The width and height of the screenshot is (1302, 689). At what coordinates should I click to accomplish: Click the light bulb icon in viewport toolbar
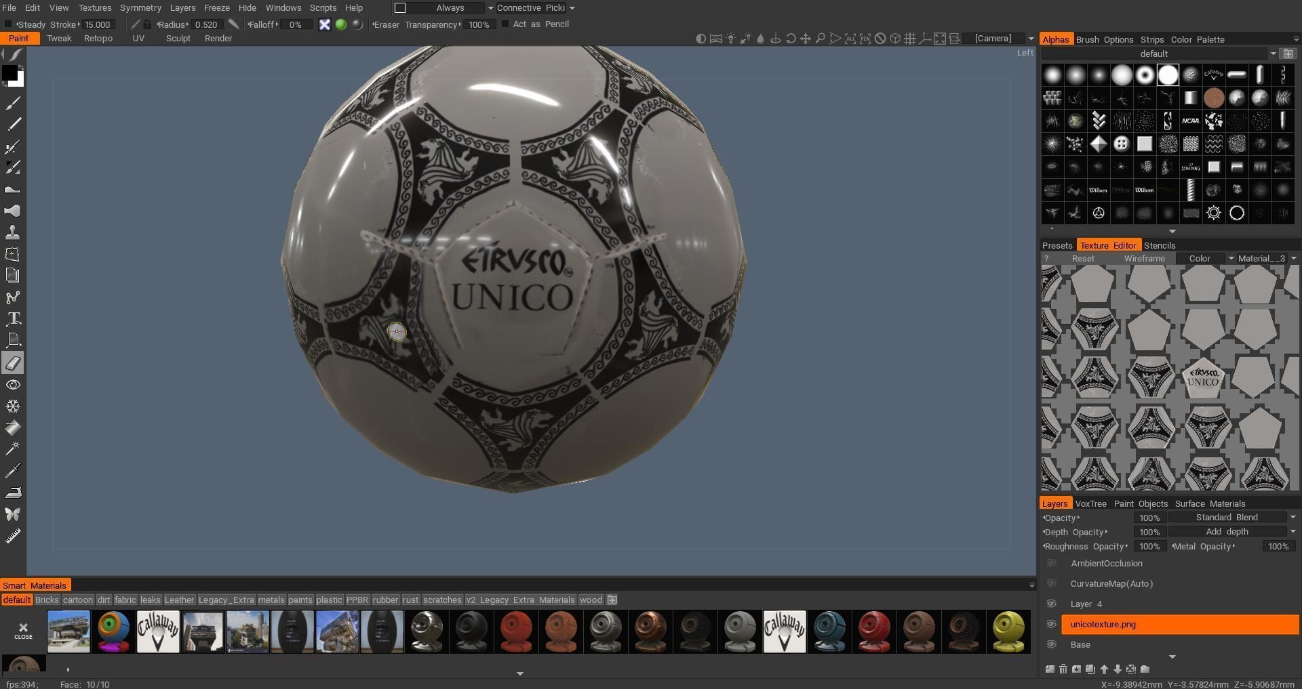(731, 39)
